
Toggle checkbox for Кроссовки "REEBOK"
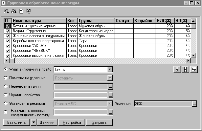[8, 51]
